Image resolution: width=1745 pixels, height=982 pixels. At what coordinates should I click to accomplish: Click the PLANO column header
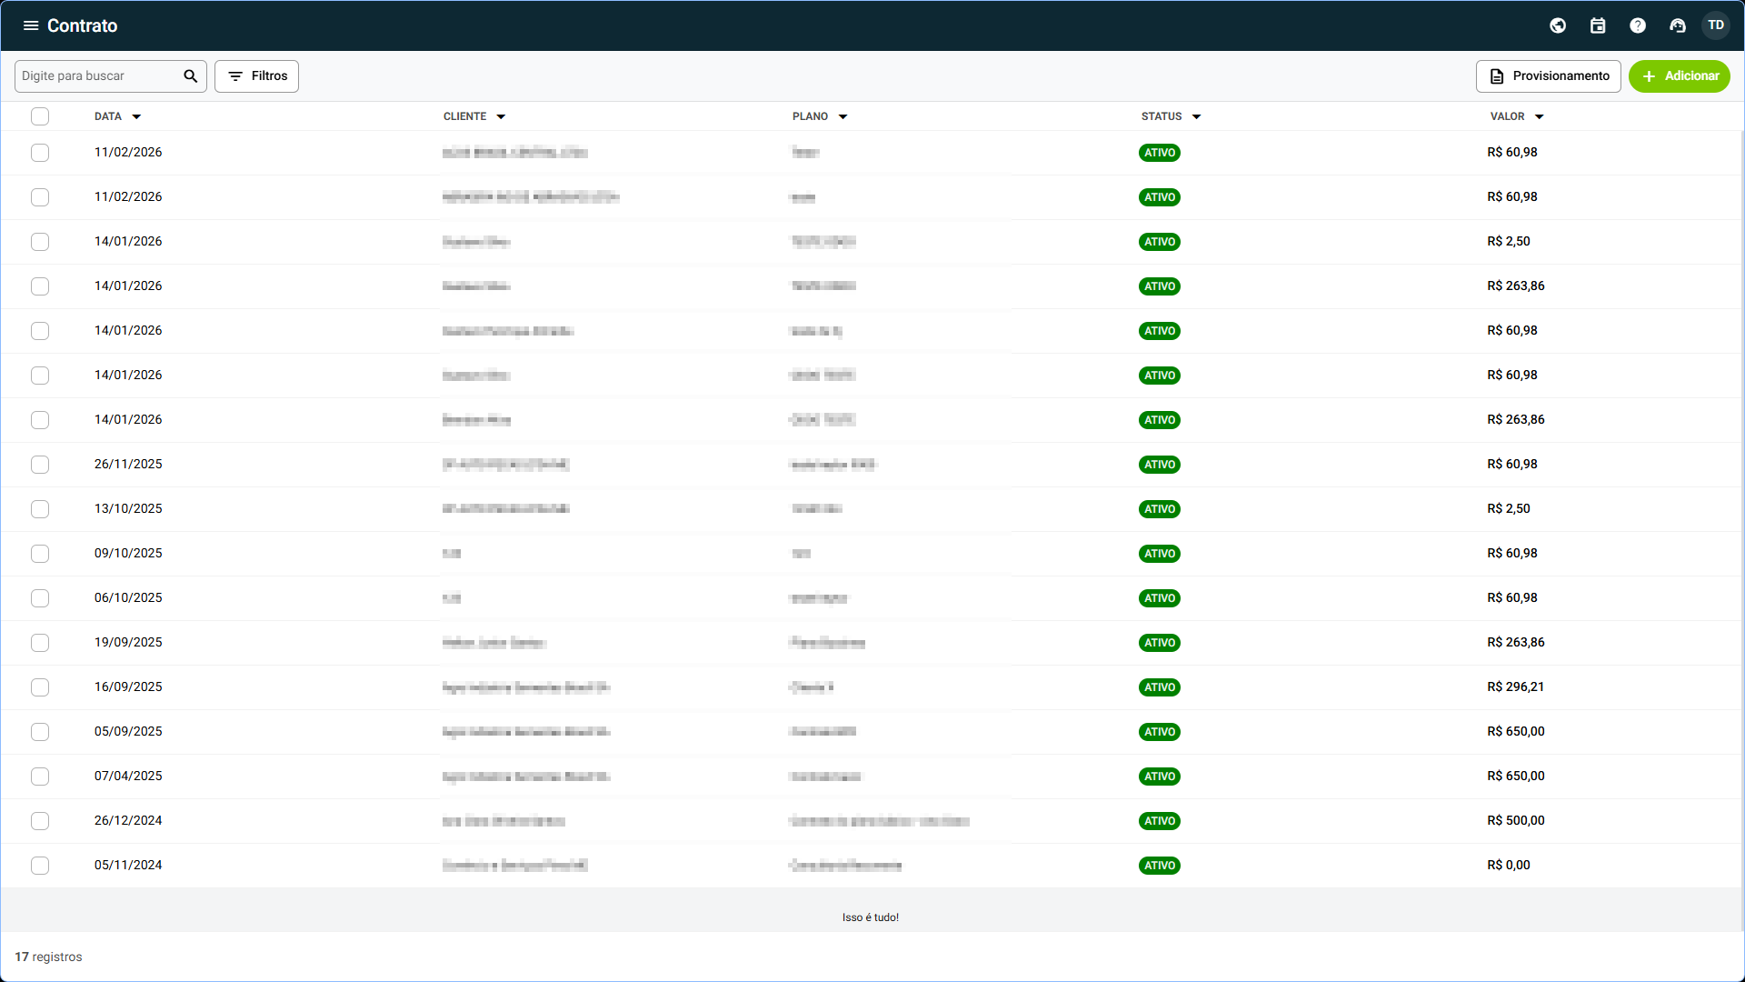(x=810, y=116)
